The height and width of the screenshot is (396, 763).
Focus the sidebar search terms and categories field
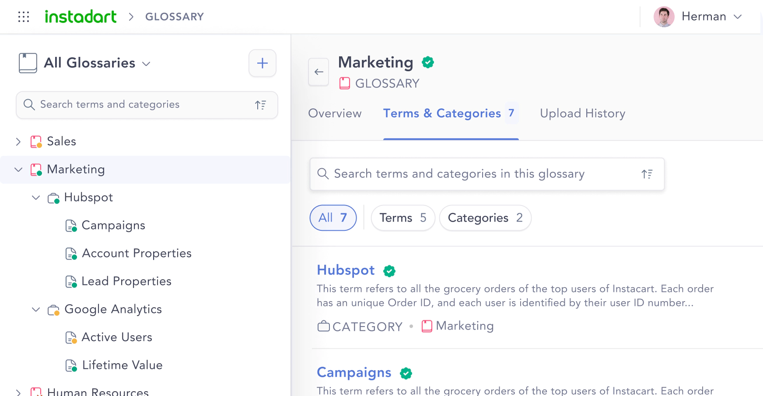click(x=147, y=105)
